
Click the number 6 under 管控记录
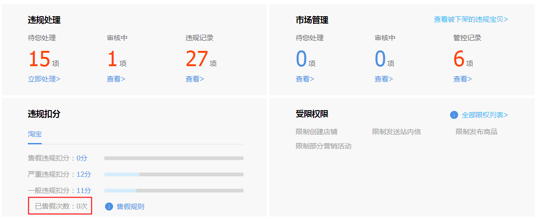[459, 59]
